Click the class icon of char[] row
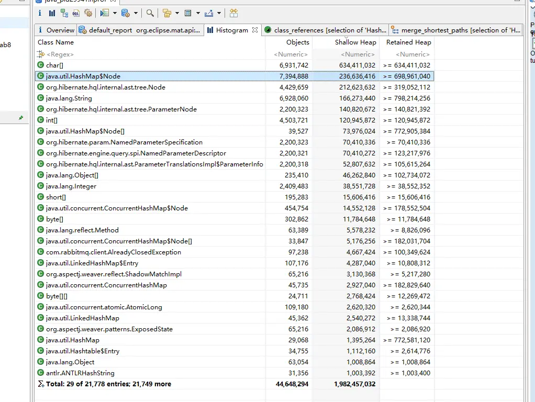The image size is (535, 402). pyautogui.click(x=41, y=65)
